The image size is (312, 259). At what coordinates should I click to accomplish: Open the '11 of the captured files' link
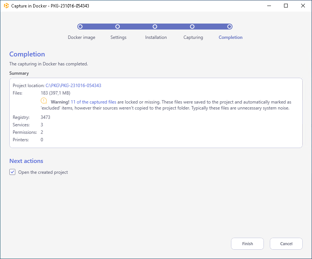pyautogui.click(x=94, y=102)
